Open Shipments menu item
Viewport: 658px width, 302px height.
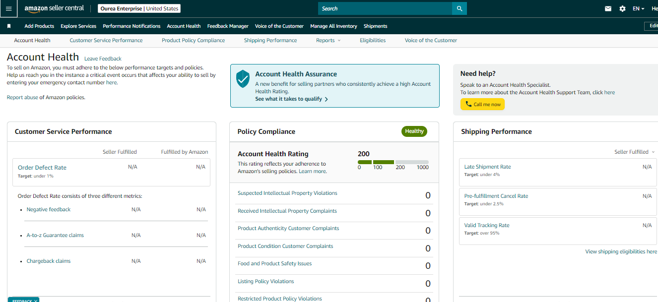pos(375,26)
